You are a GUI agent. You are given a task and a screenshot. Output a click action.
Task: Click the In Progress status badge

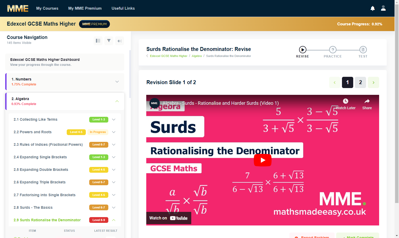[98, 132]
